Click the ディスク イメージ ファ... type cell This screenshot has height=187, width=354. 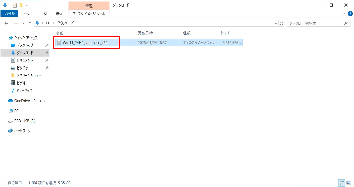click(x=199, y=43)
